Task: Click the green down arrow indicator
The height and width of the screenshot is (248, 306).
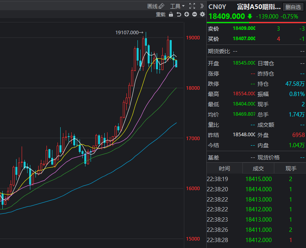Action: click(x=250, y=17)
